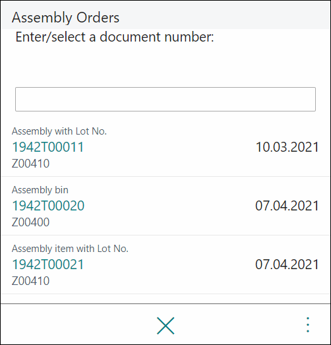Open the three-dot more options menu
Screen dimensions: 331x345
coord(308,325)
